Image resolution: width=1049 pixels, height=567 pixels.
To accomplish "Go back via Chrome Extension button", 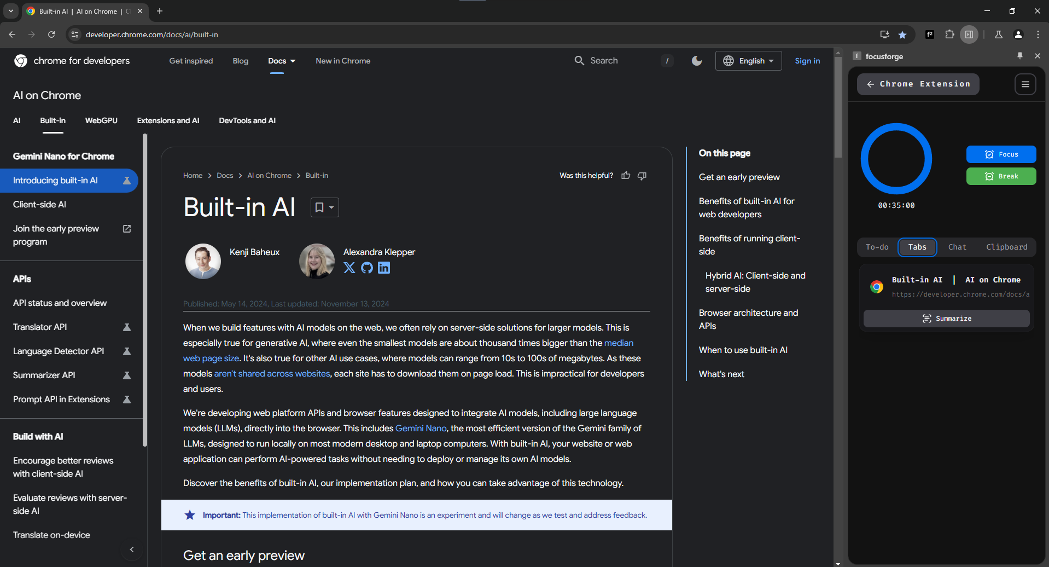I will click(918, 84).
